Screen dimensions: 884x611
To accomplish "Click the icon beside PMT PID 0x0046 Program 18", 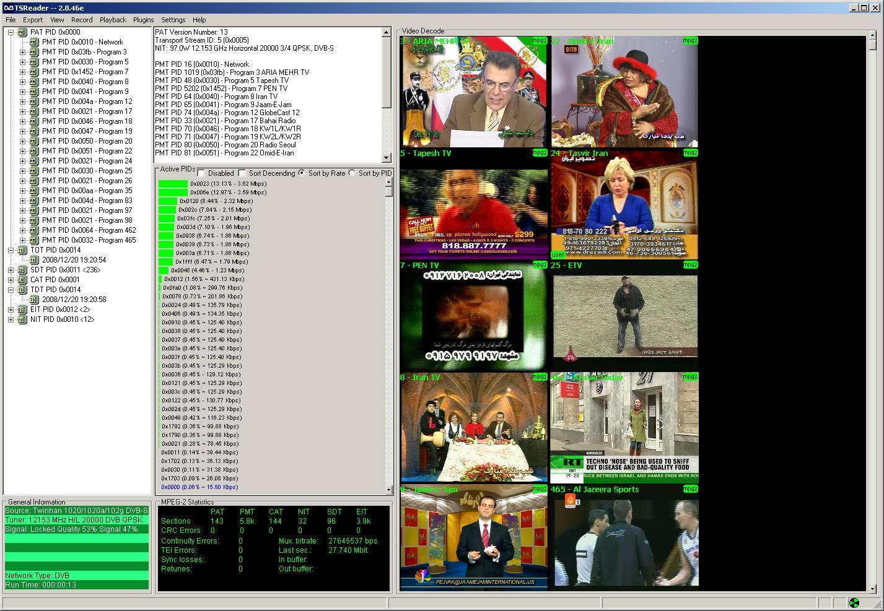I will click(x=34, y=121).
